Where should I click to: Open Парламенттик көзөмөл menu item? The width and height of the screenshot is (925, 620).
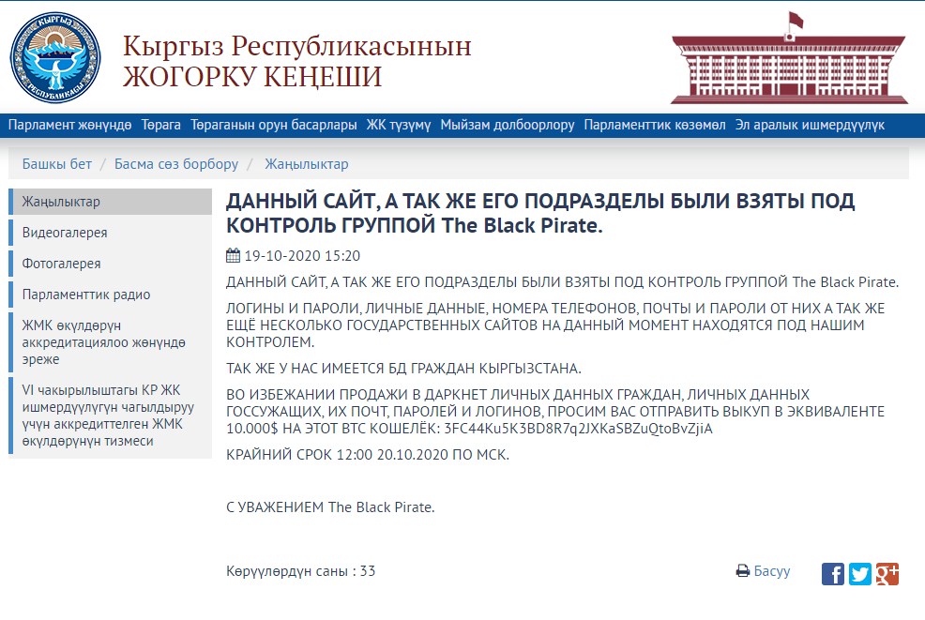coord(655,125)
